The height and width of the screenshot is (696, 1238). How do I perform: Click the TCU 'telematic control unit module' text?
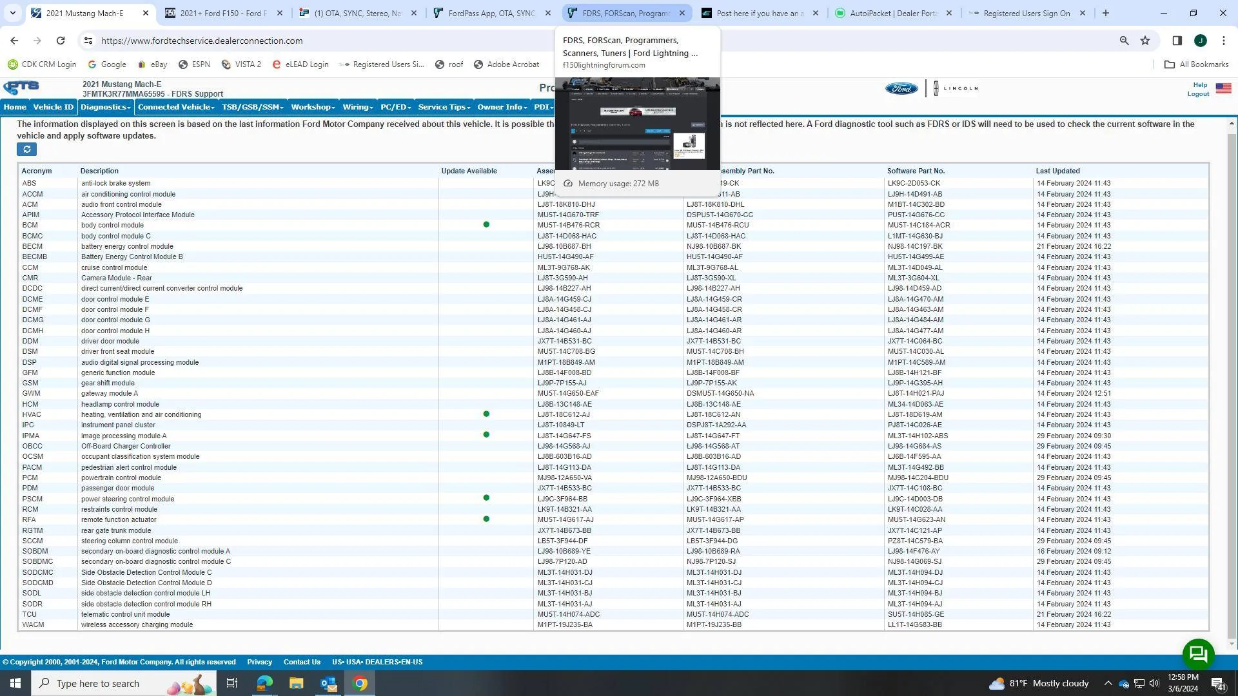(125, 615)
